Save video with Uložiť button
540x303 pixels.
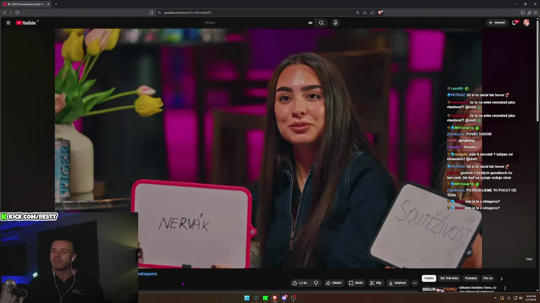pos(356,283)
